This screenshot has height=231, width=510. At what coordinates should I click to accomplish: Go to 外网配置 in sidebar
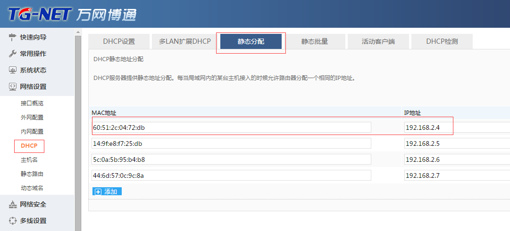(x=32, y=117)
